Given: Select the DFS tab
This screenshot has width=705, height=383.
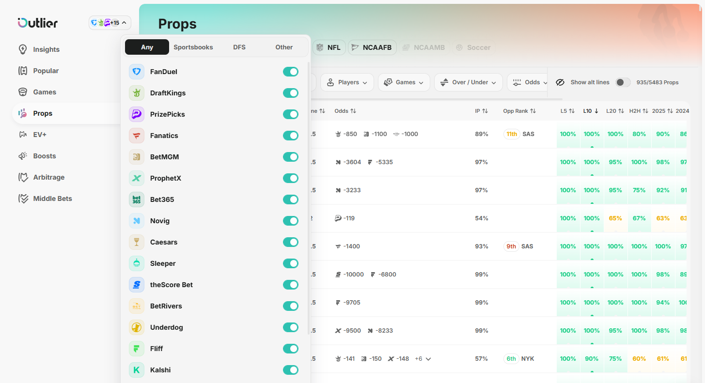Looking at the screenshot, I should (239, 47).
